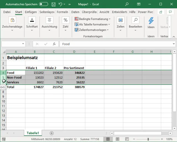Click the zoom slider in status bar
Viewport: 177px width, 142px height.
(148, 139)
